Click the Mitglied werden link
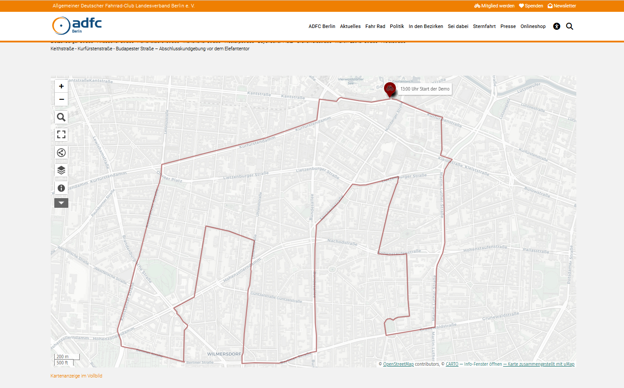 (x=494, y=6)
